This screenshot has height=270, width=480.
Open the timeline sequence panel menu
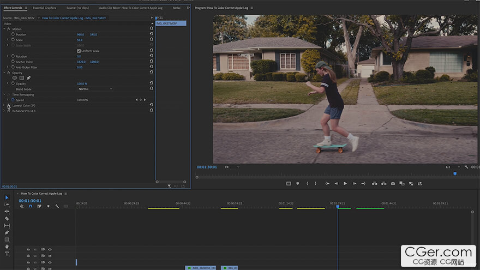click(x=65, y=194)
